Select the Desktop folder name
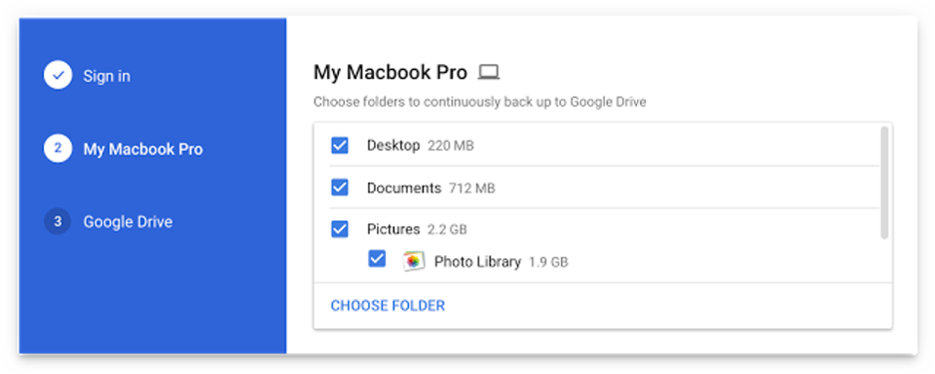Image resolution: width=935 pixels, height=374 pixels. coord(393,145)
